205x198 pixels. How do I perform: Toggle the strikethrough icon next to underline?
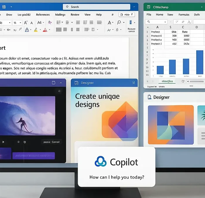pos(8,30)
